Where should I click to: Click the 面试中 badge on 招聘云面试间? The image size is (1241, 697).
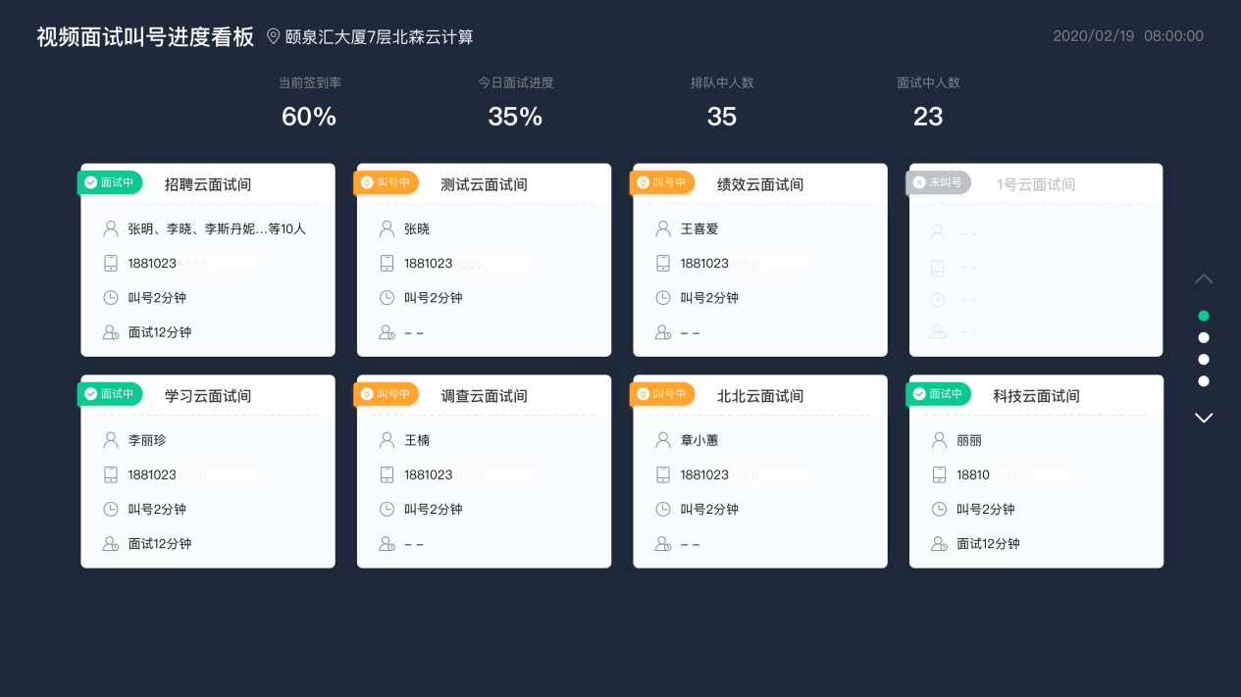coord(110,182)
